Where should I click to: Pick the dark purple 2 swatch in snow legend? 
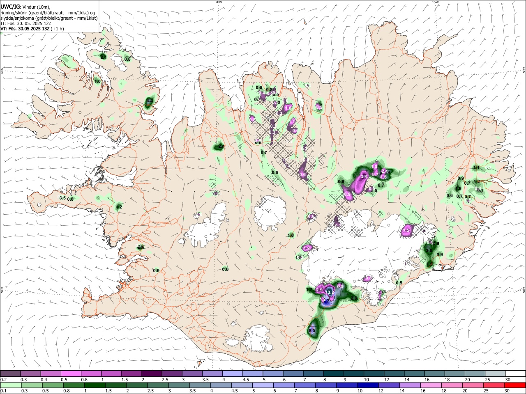152,374
